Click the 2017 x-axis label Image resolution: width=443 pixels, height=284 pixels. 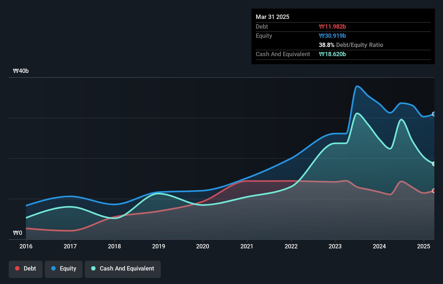point(70,246)
